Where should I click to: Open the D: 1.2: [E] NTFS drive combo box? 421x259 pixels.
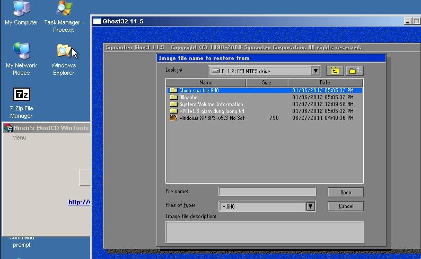(264, 71)
